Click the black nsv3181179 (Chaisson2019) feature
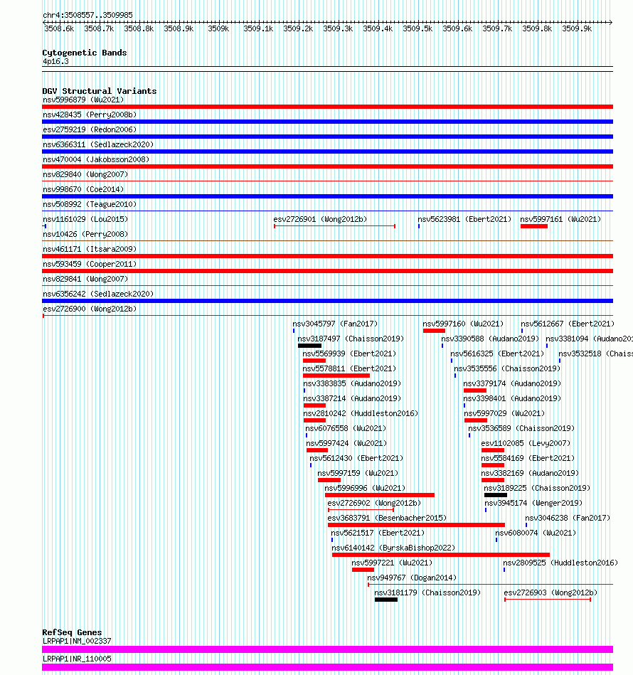Image resolution: width=633 pixels, height=675 pixels. pos(386,600)
